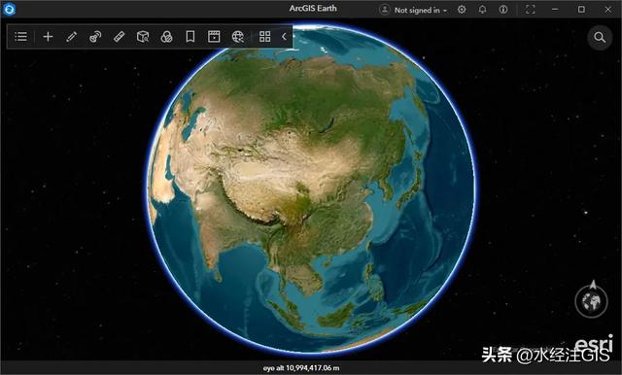Click the globe home view navigator

[x=592, y=302]
